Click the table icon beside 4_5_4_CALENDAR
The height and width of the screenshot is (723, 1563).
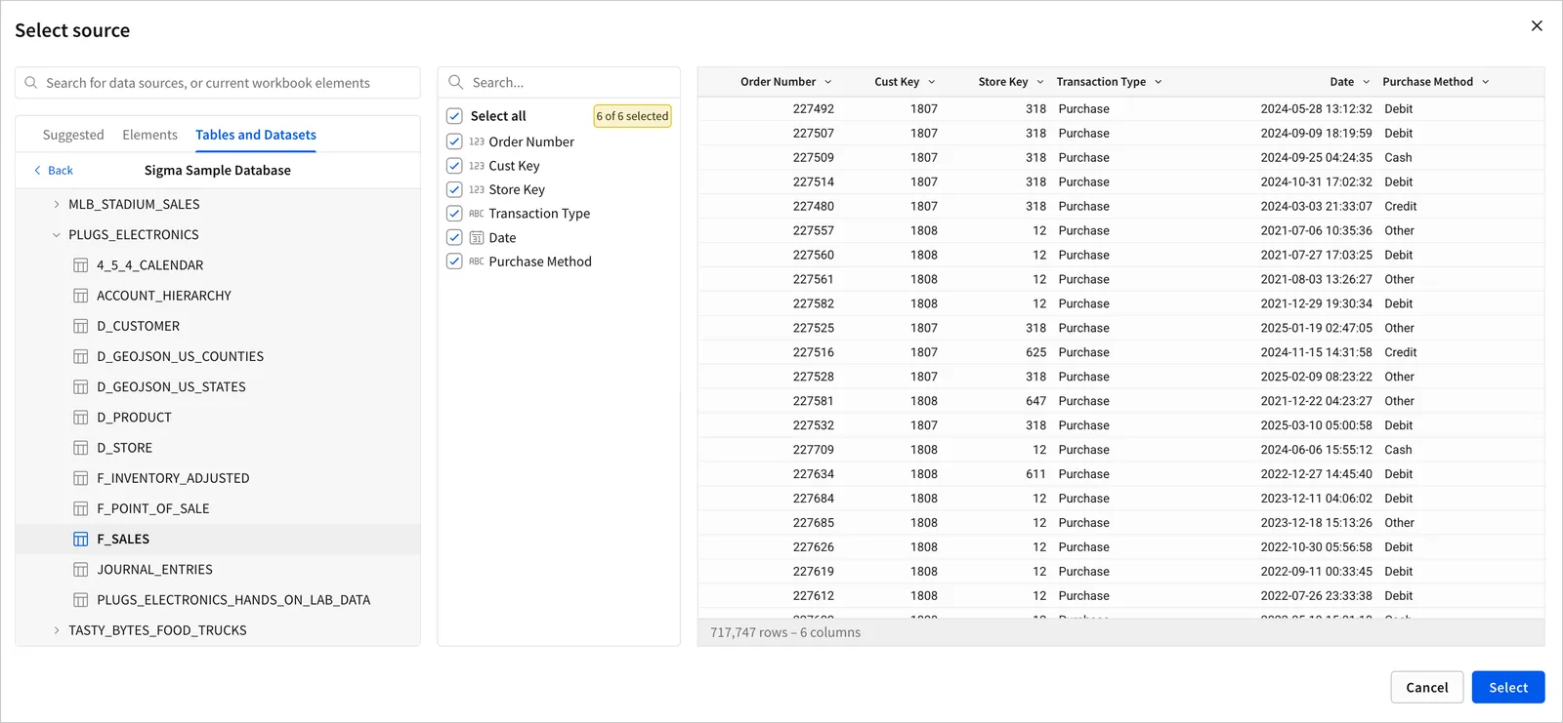coord(81,265)
